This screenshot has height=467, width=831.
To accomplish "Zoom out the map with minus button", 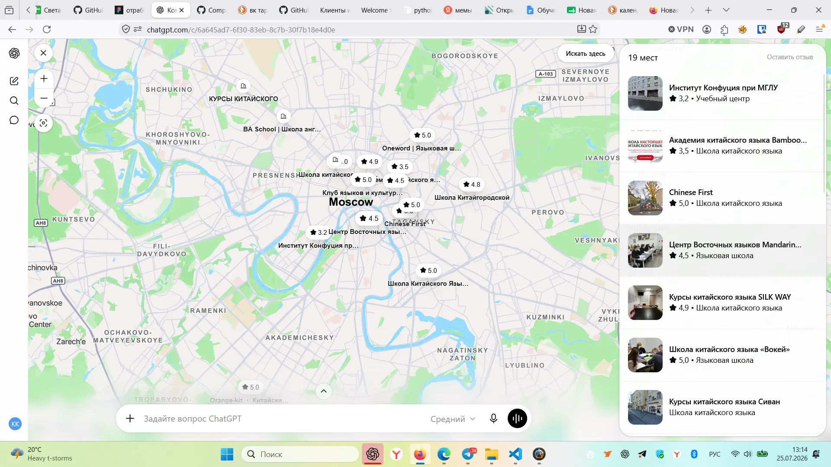I will (44, 98).
